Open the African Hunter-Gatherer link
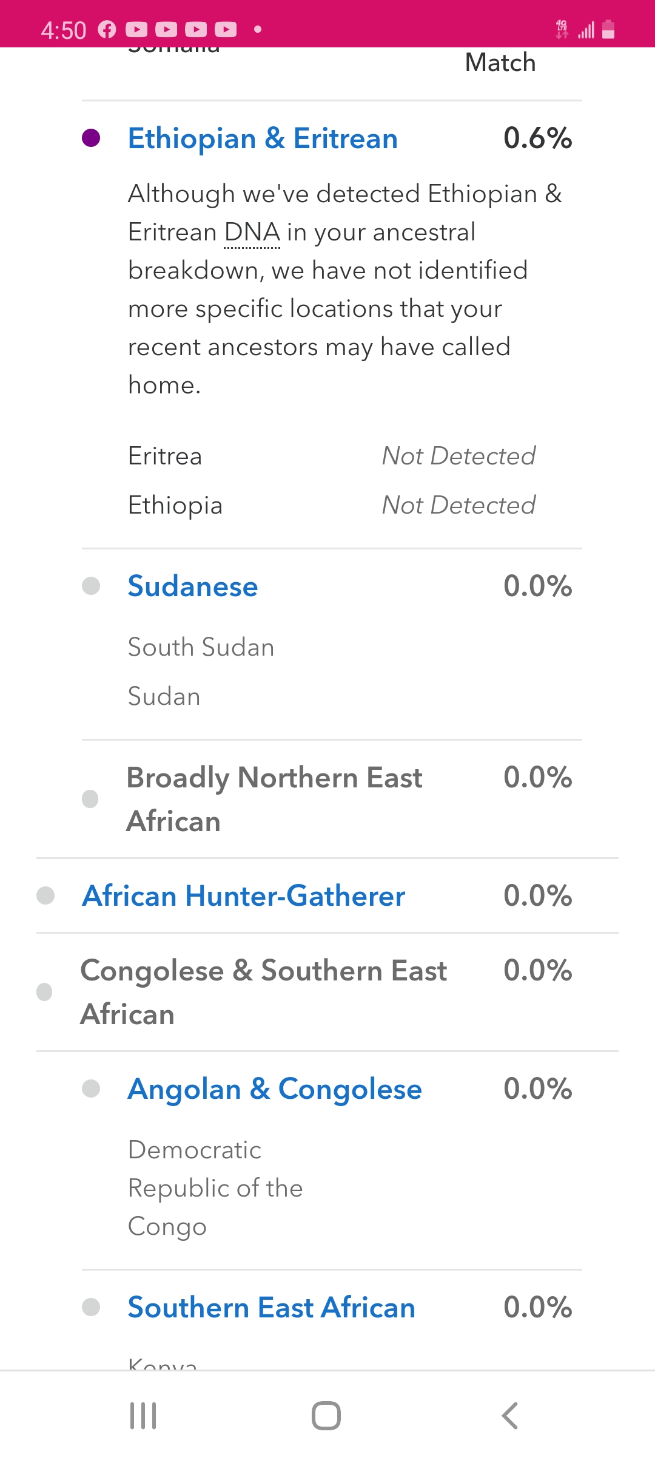The width and height of the screenshot is (655, 1457). pos(244,896)
